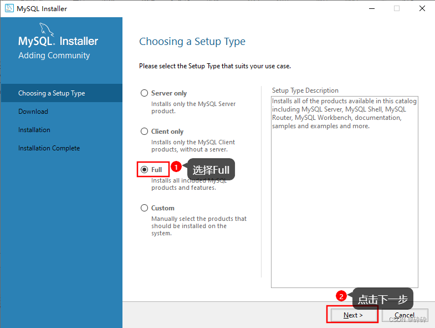
Task: Select the Client only radio button
Action: click(144, 131)
